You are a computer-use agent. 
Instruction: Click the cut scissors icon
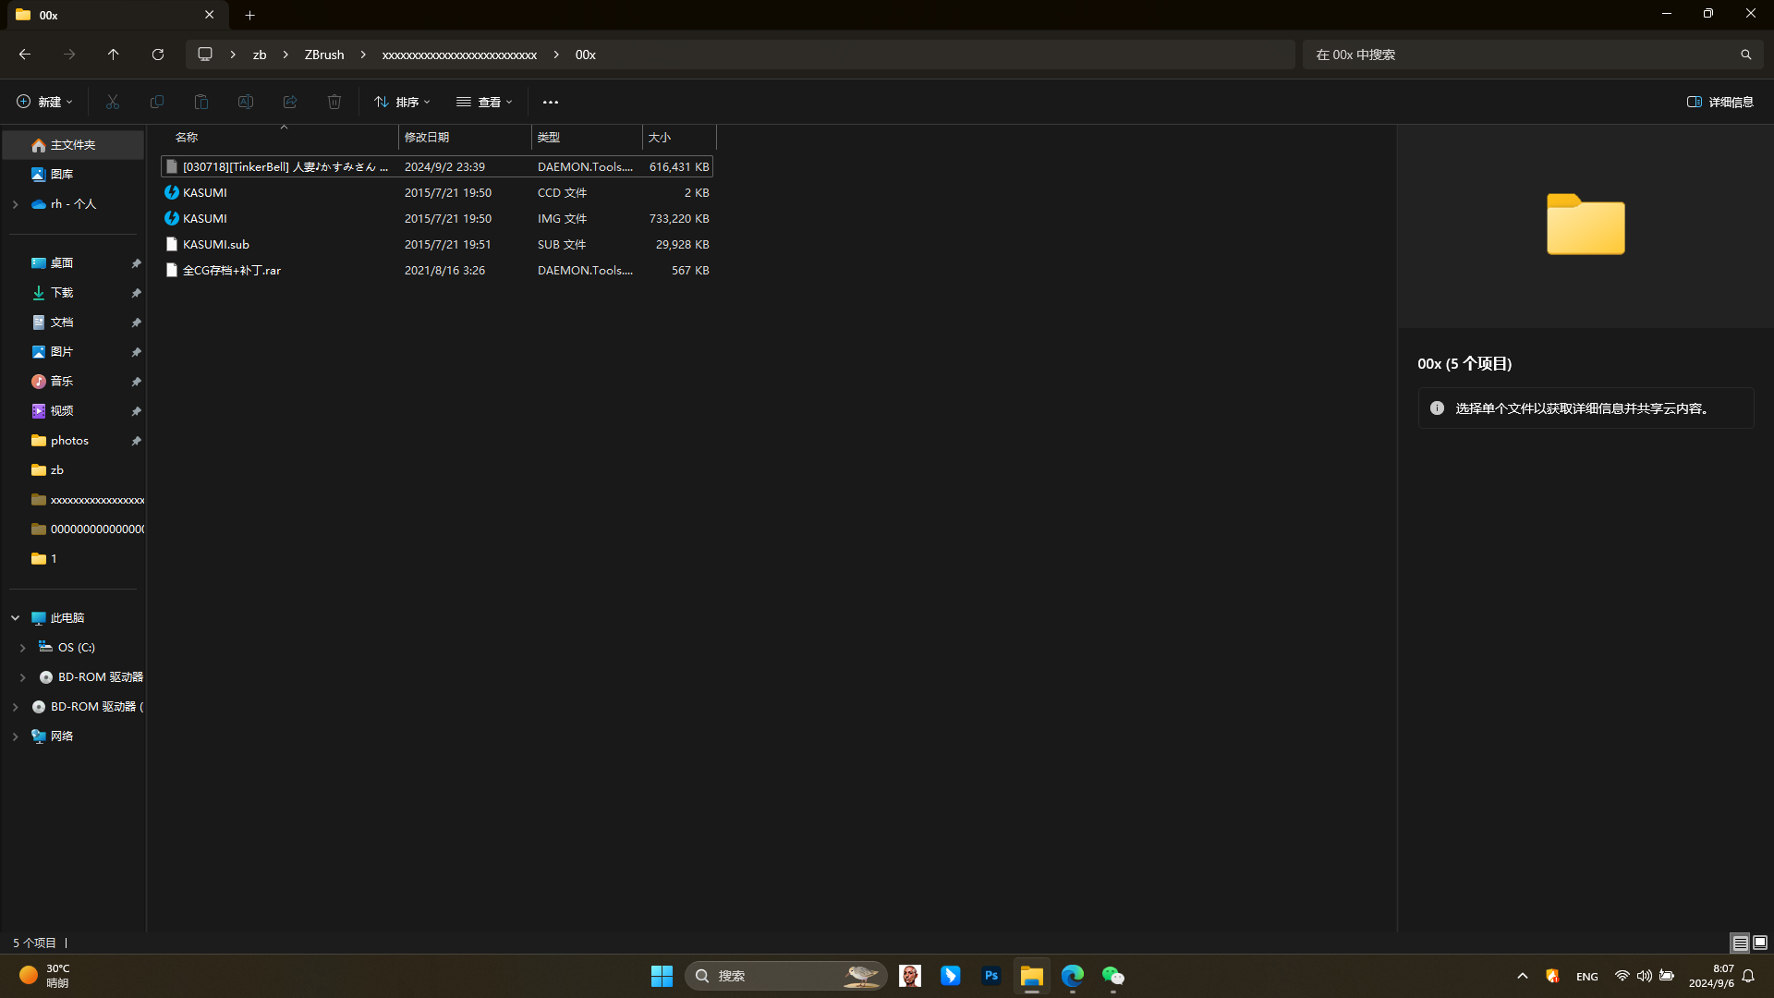113,102
